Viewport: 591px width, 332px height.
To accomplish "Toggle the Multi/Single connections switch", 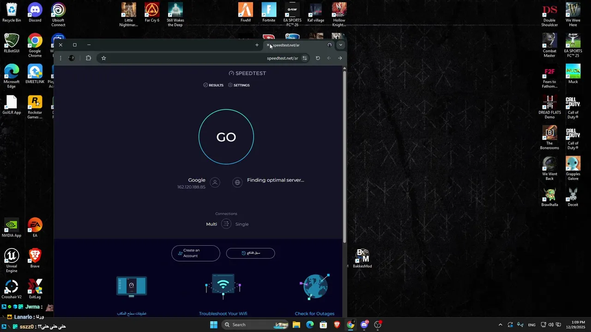I will click(226, 224).
